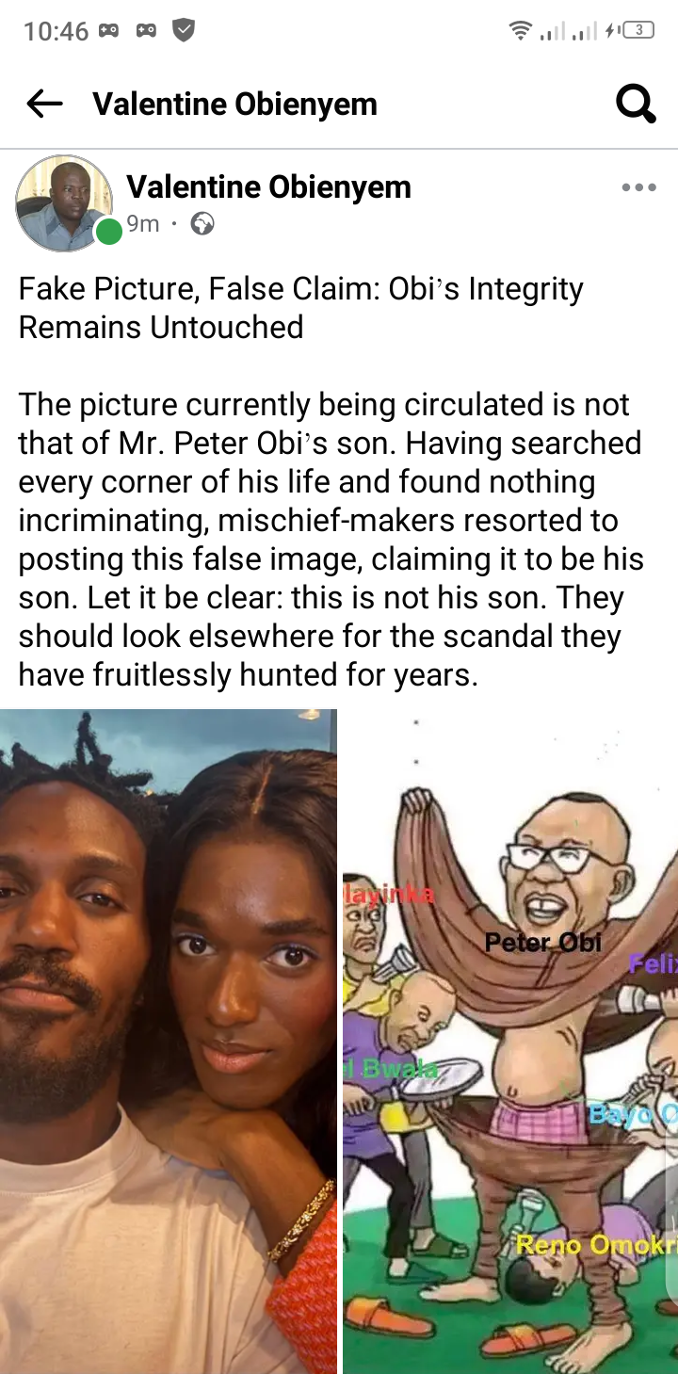Open search with the magnifier icon
Screen dimensions: 678x1374
click(x=636, y=104)
